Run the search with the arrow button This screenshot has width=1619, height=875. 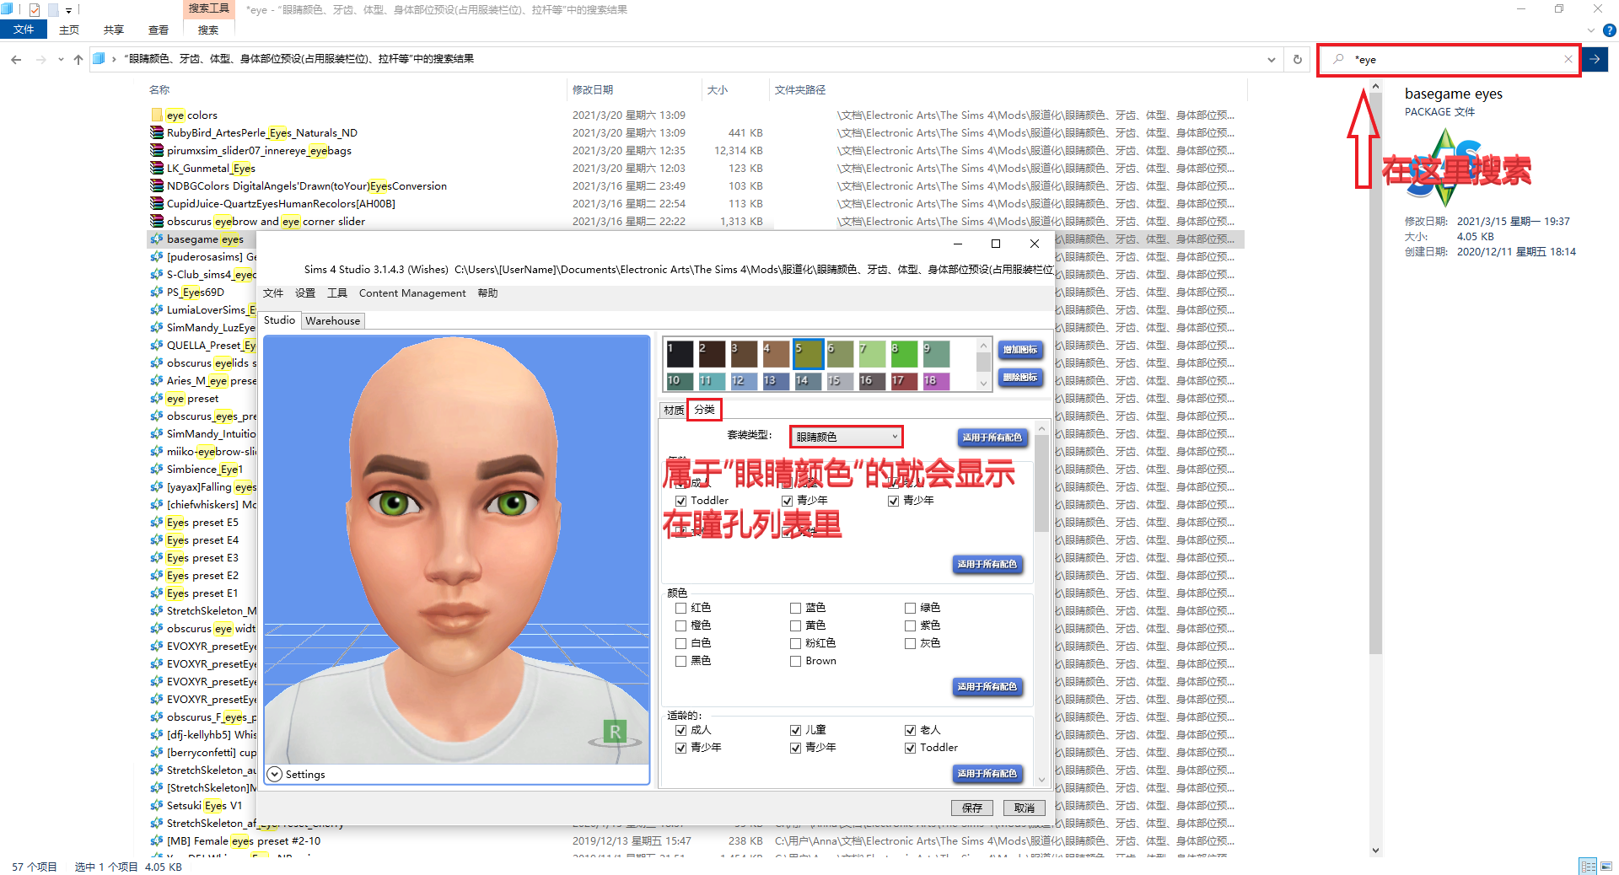[x=1595, y=59]
